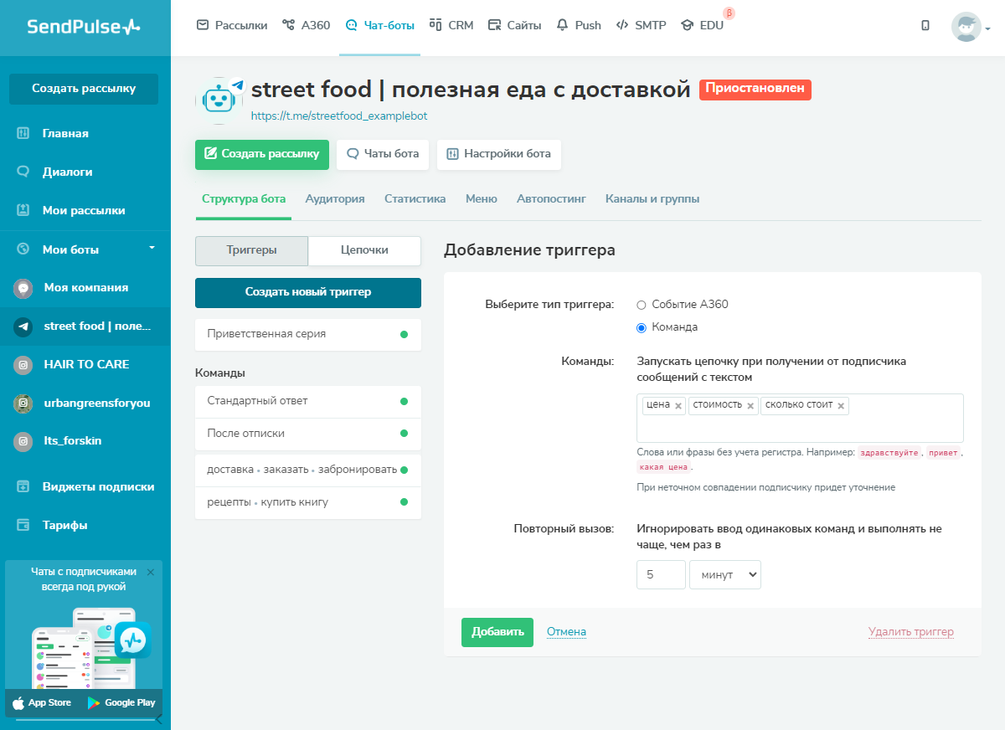Open the EDU beta top menu
The width and height of the screenshot is (1005, 730).
tap(703, 25)
